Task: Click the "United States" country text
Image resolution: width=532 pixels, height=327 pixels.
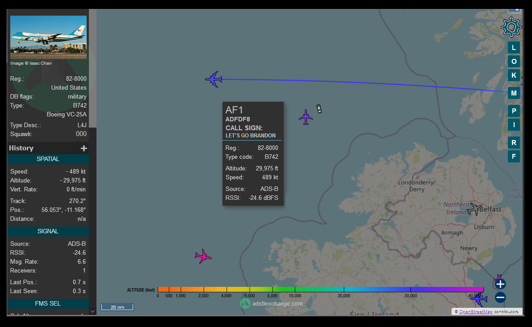Action: click(68, 87)
